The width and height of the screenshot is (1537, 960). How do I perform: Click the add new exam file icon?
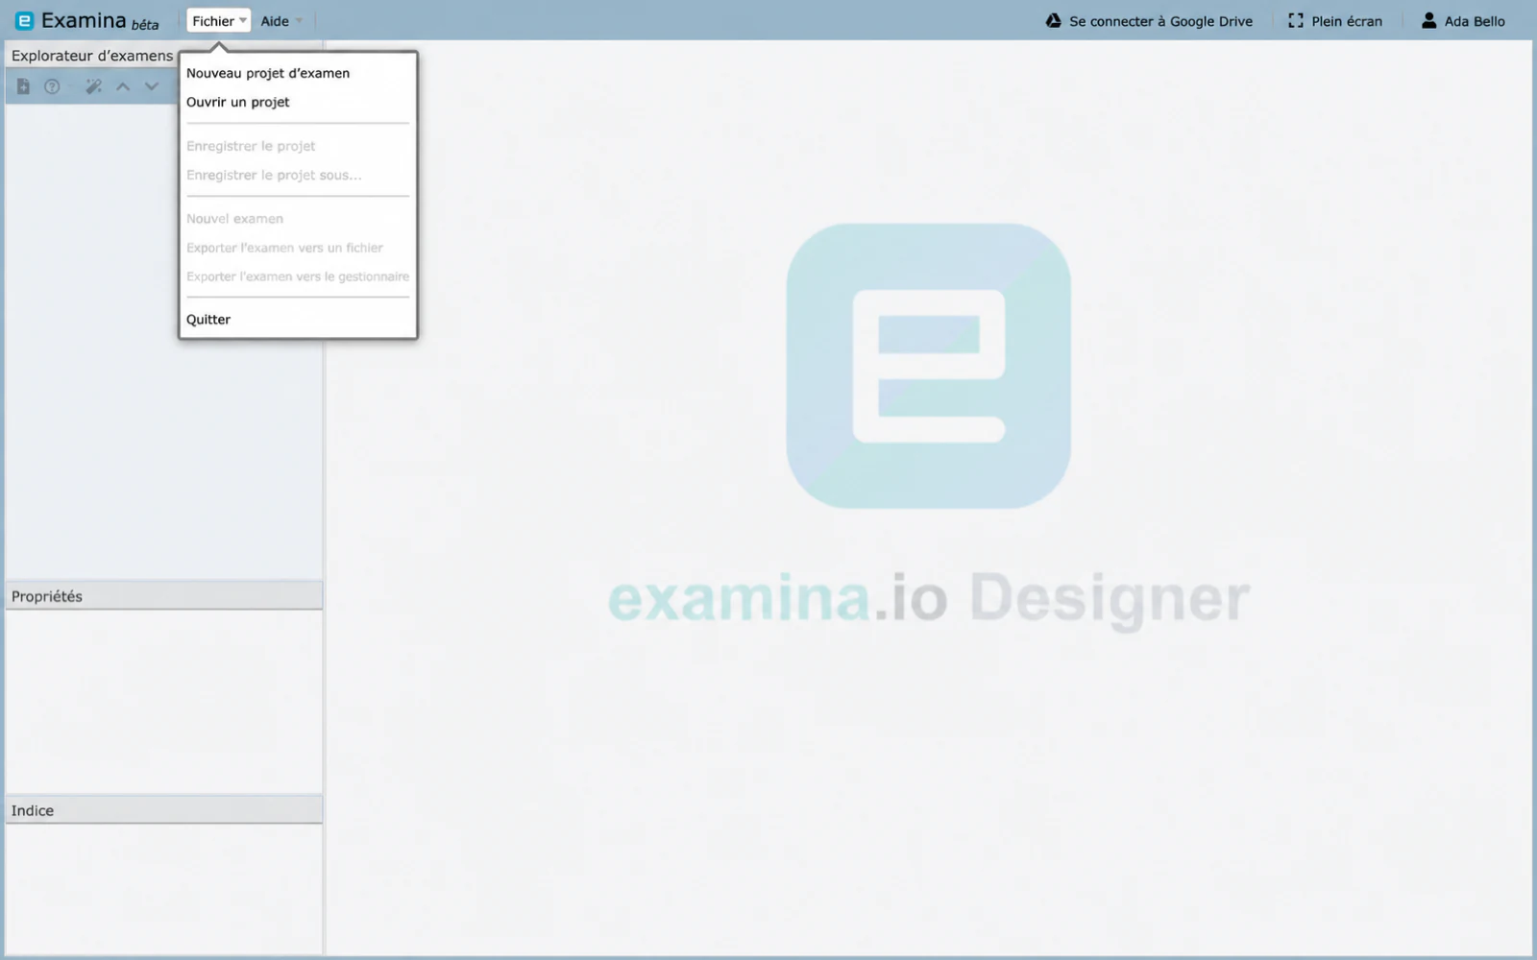(23, 86)
